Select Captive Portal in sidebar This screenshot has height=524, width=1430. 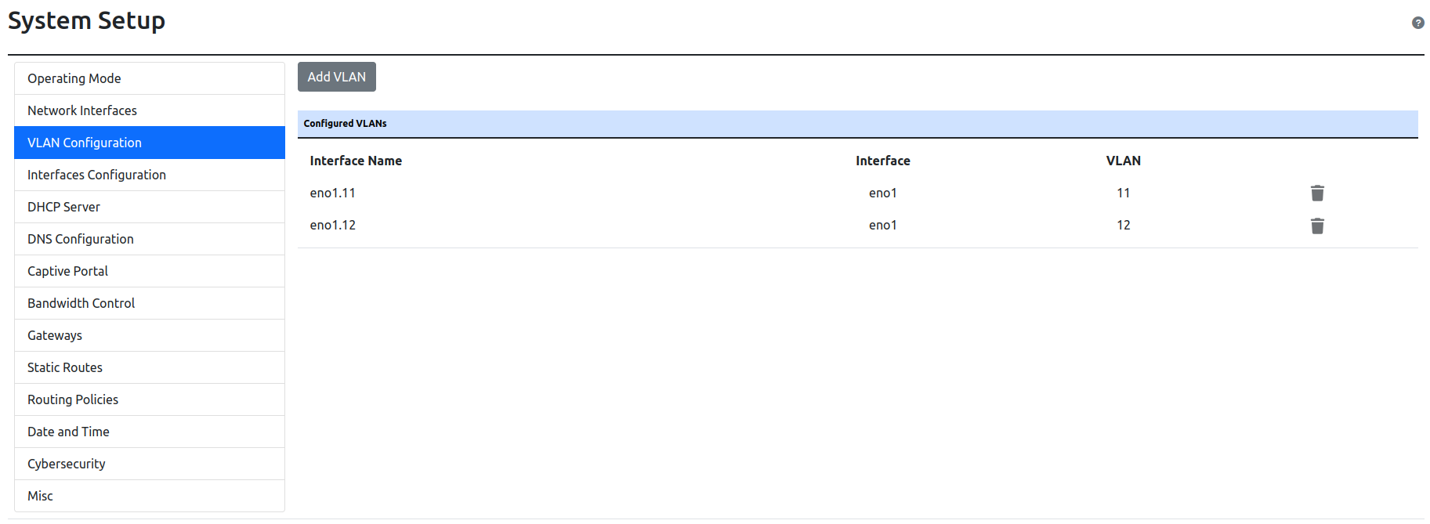[x=67, y=271]
